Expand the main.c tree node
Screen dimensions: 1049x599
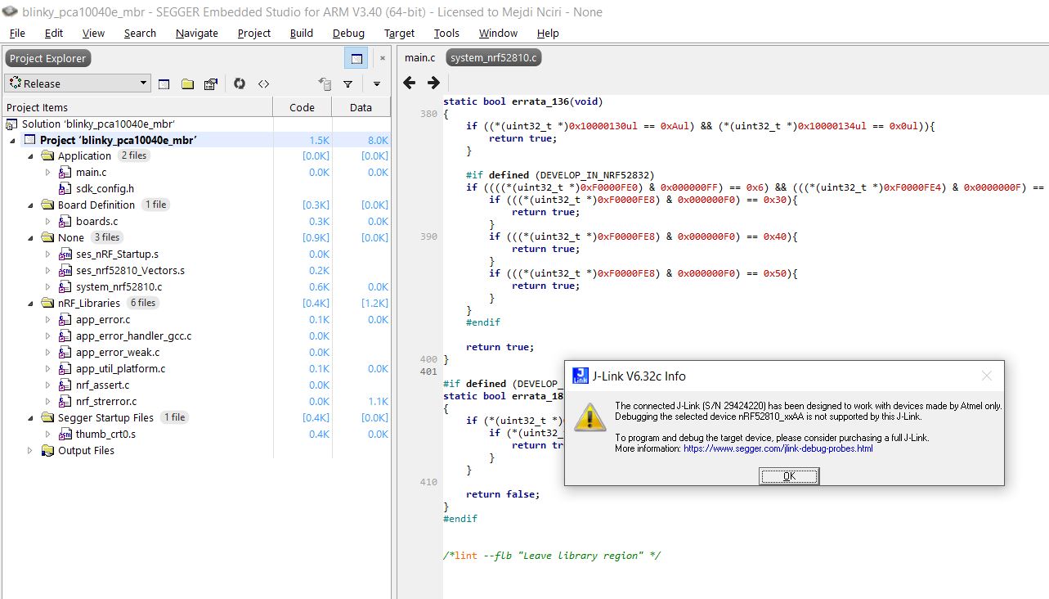(48, 172)
